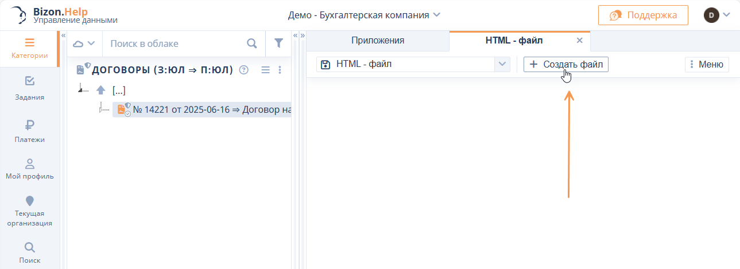Close the HTML - файл tab
This screenshot has width=740, height=269.
[x=579, y=41]
